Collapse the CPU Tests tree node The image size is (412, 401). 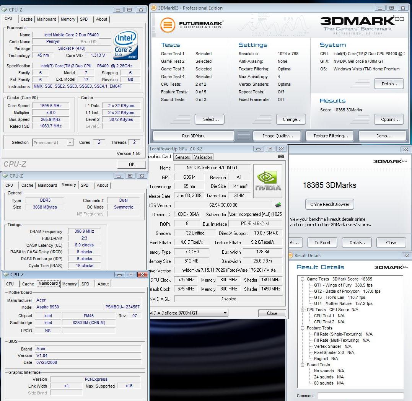click(303, 310)
